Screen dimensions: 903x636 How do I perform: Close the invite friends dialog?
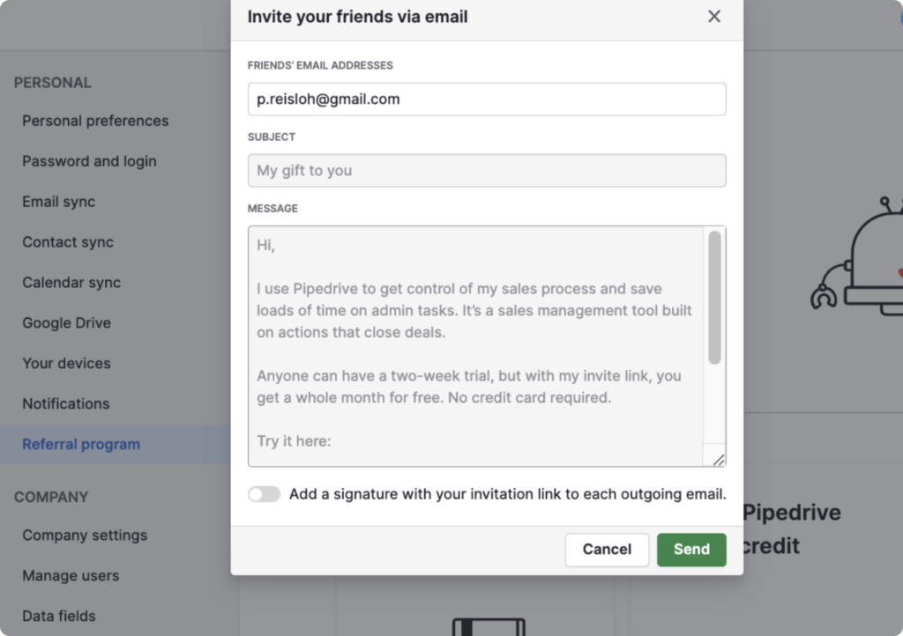713,17
